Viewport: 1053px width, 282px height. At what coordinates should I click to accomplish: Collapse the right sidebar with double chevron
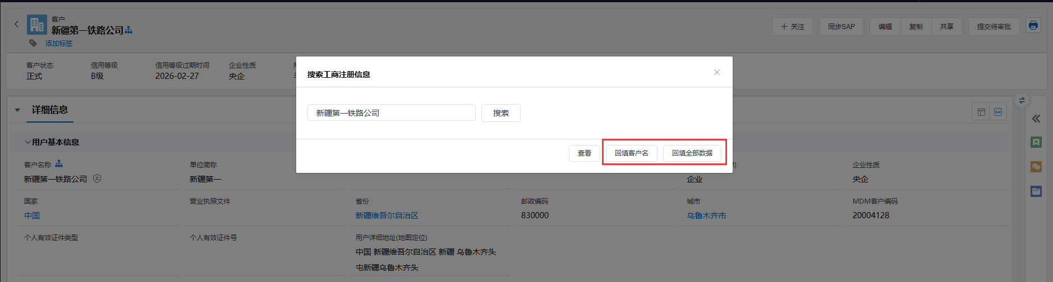coord(1036,119)
